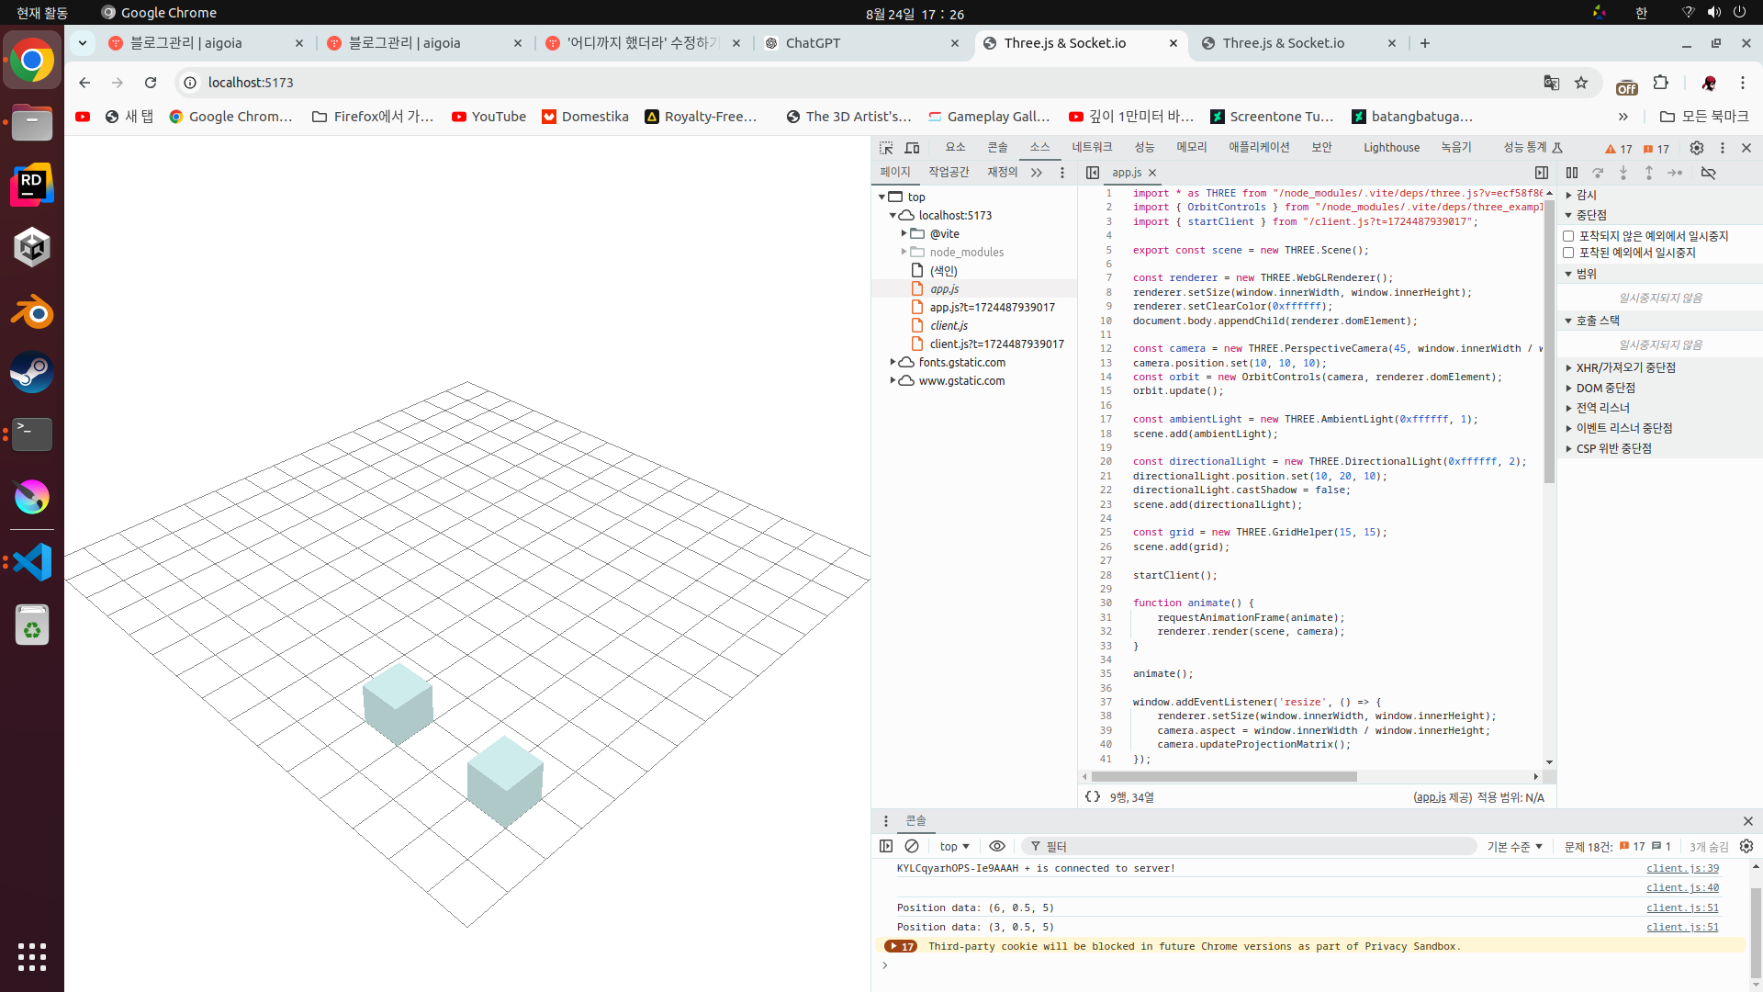Expand DOM 중단점 section

[x=1606, y=388]
